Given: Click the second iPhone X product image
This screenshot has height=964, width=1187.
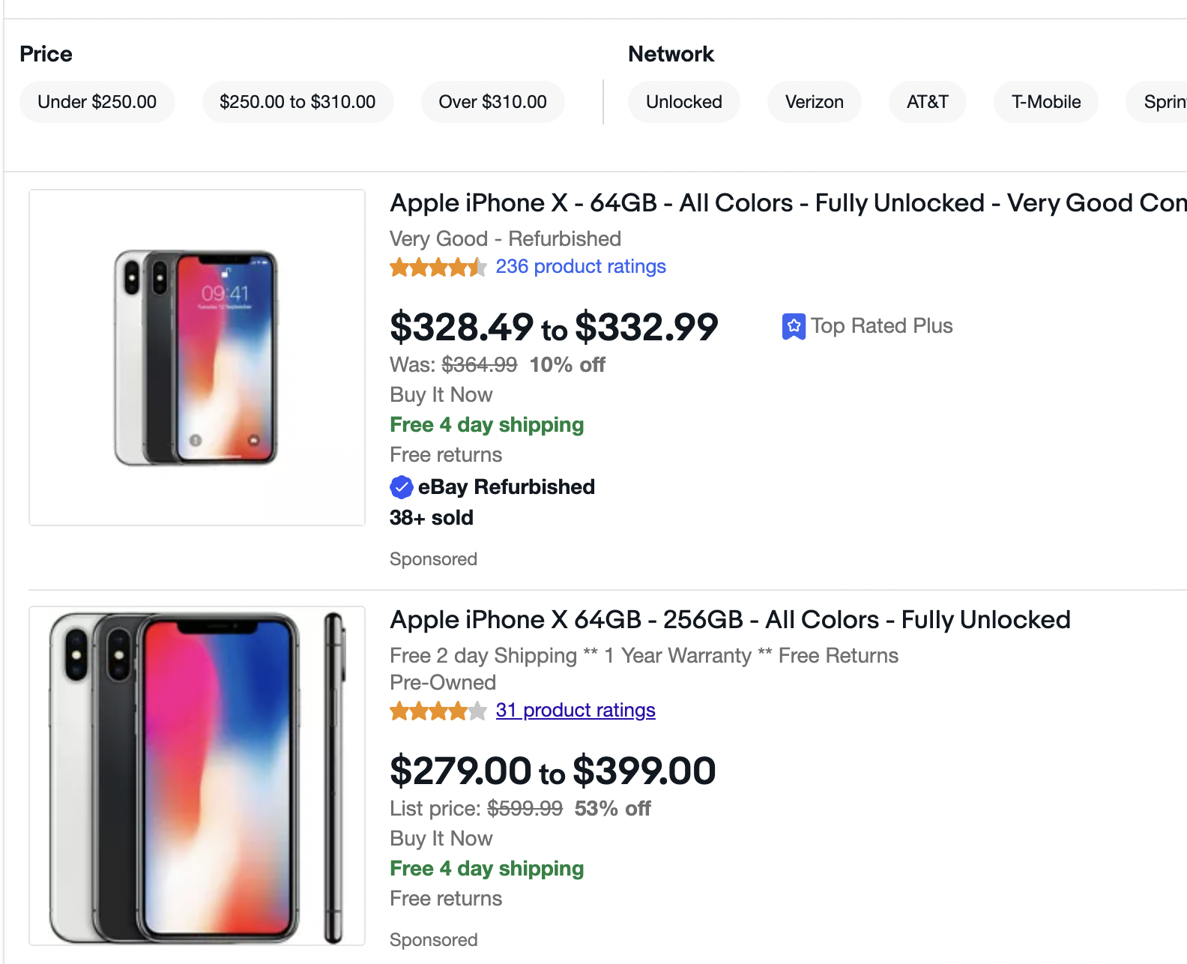Looking at the screenshot, I should click(197, 776).
